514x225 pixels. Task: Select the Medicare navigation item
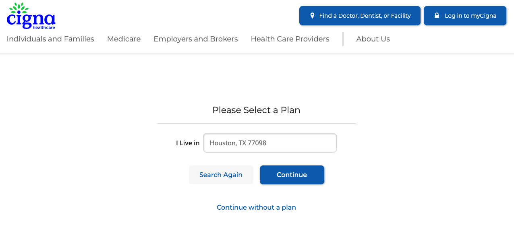click(x=124, y=39)
